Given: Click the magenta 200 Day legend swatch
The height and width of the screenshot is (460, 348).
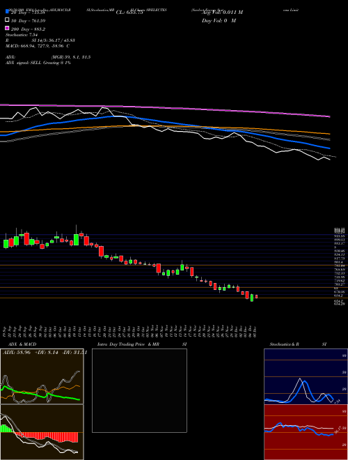Looking at the screenshot, I should tap(7, 28).
